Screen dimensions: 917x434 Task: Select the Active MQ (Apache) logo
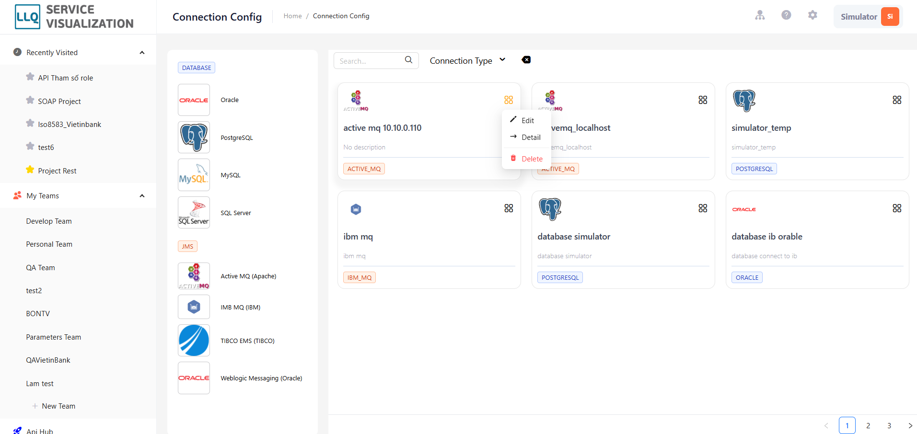pyautogui.click(x=194, y=276)
